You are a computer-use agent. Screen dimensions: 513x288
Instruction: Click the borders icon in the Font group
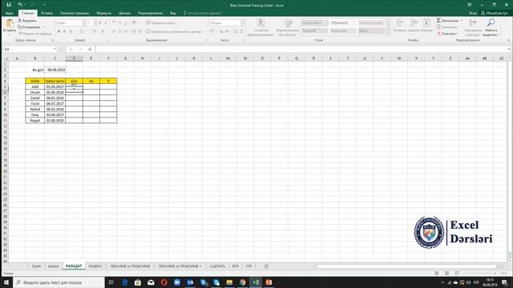coord(82,31)
